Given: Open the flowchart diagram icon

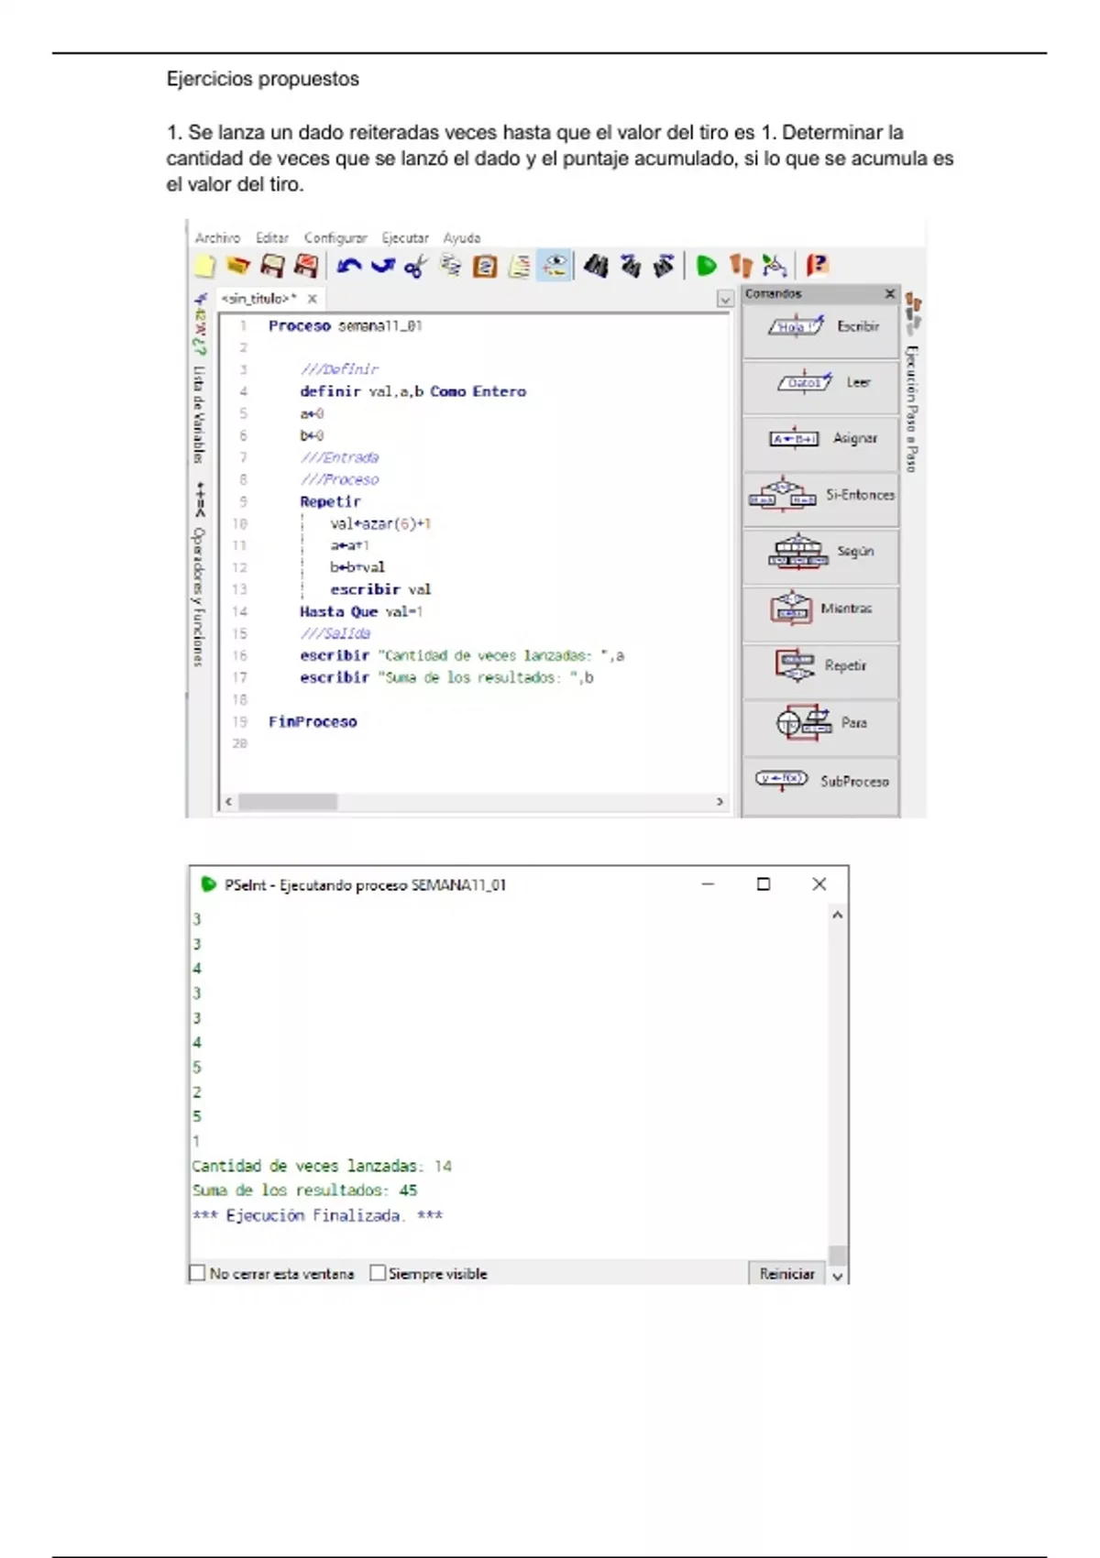Looking at the screenshot, I should click(x=775, y=266).
